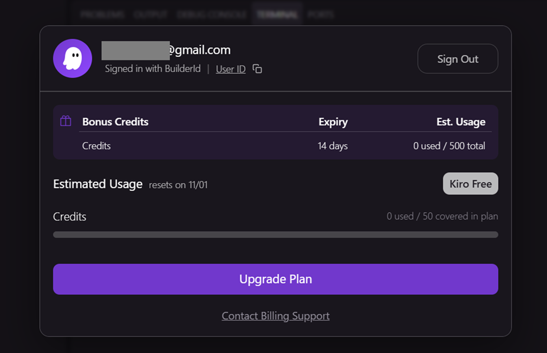This screenshot has height=353, width=547.
Task: Copy the User ID with copy icon
Action: pyautogui.click(x=258, y=69)
